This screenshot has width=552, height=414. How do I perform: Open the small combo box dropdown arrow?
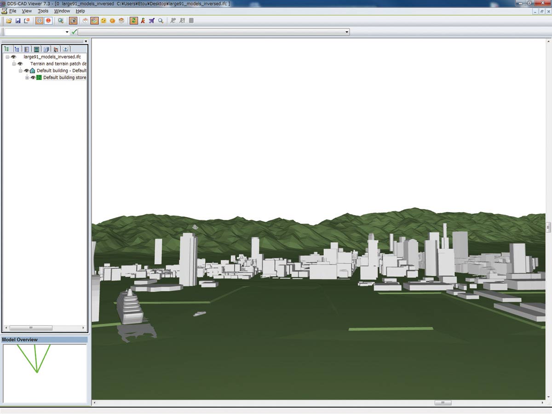pos(67,32)
